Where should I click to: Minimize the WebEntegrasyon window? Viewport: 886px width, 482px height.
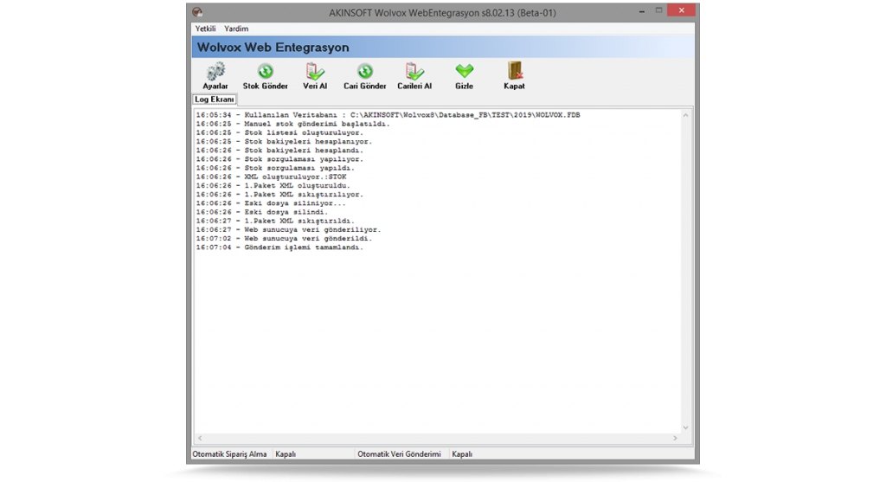pos(642,10)
